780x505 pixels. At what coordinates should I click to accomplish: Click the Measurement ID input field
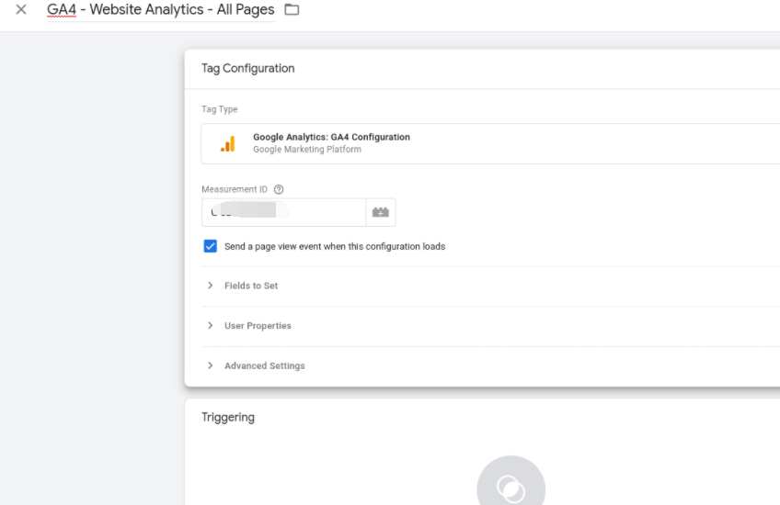coord(283,212)
